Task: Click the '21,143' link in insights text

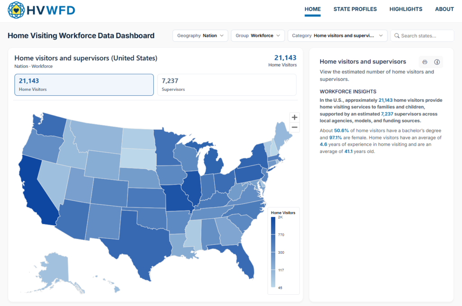Action: pyautogui.click(x=385, y=100)
